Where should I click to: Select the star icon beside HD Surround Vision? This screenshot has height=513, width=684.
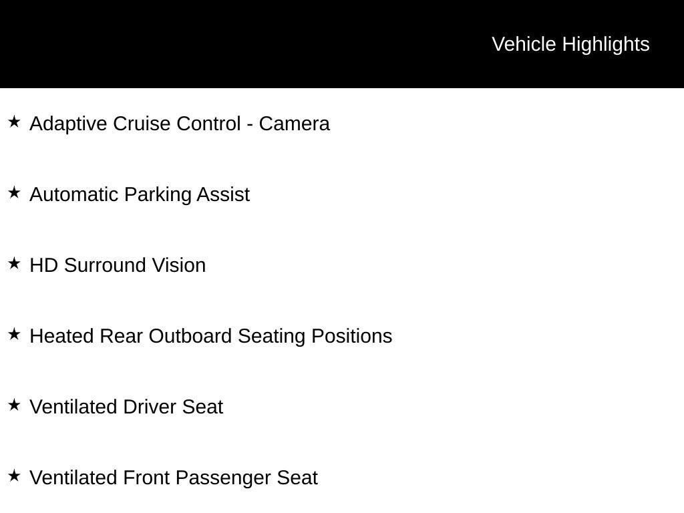[14, 264]
